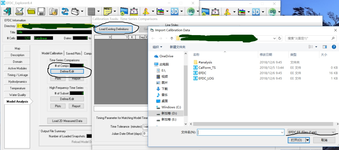
Task: Open the blue help question mark
Action: (x=334, y=47)
